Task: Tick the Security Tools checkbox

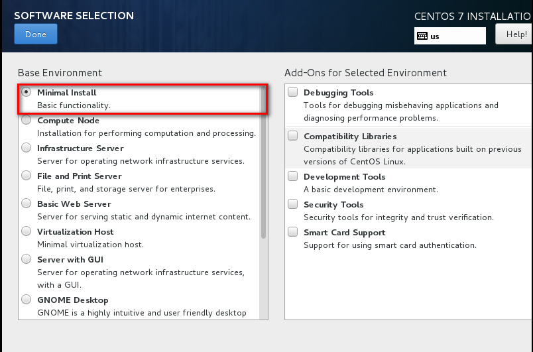Action: click(293, 205)
